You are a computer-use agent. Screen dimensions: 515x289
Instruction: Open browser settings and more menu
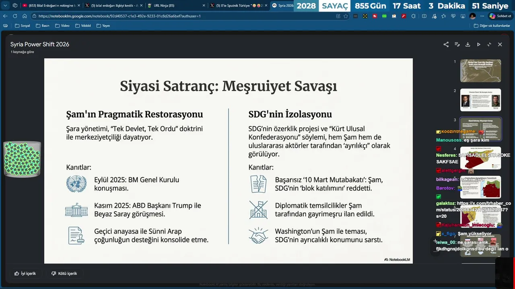(482, 16)
